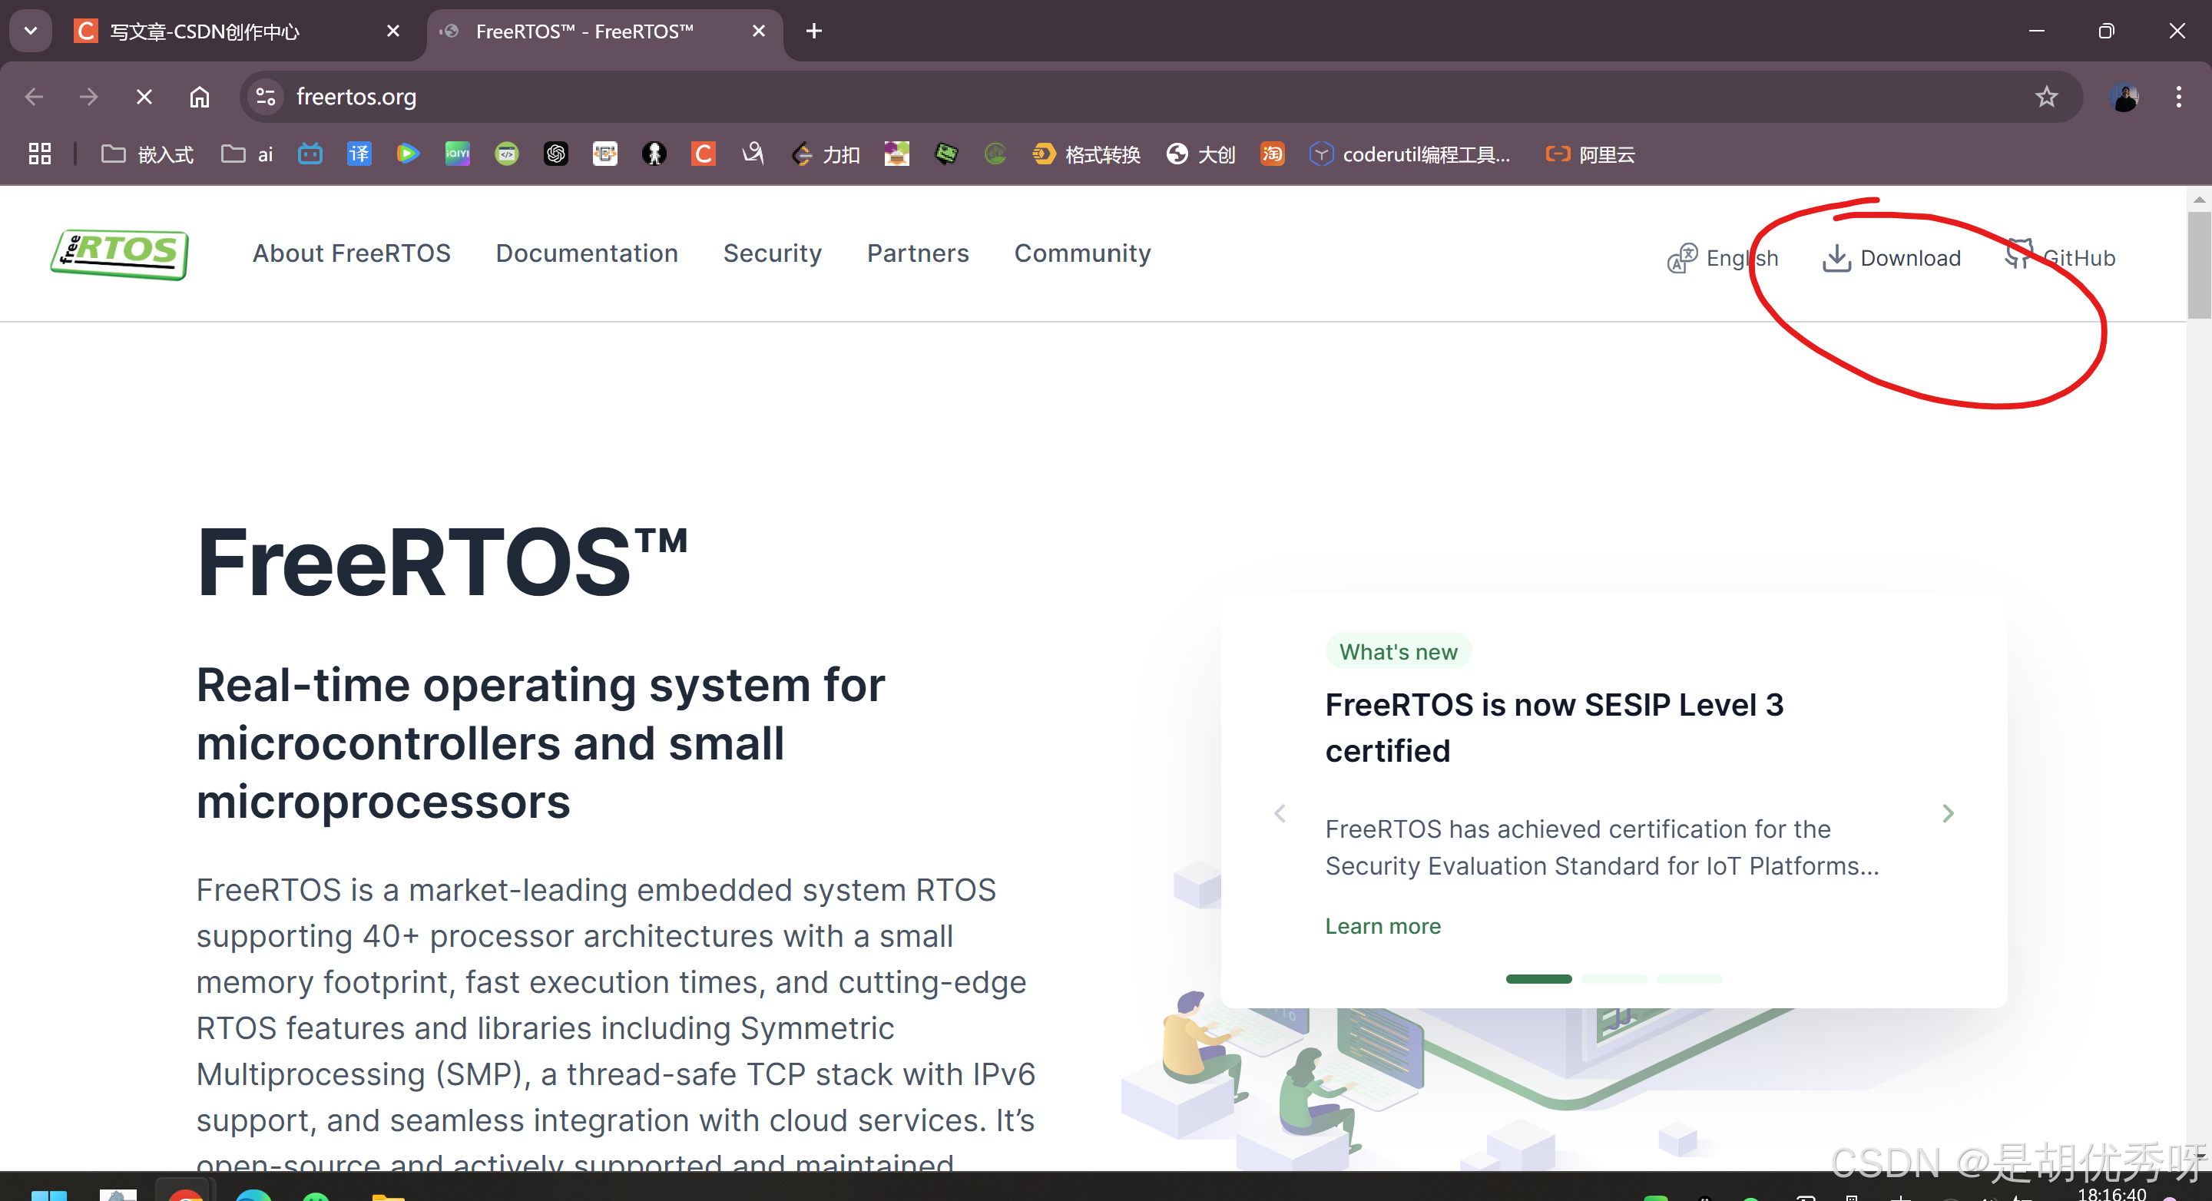Open the apps grid in bookmarks bar
The image size is (2212, 1201).
point(39,154)
